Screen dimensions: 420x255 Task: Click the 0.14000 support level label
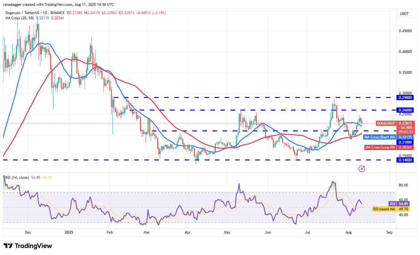point(405,160)
